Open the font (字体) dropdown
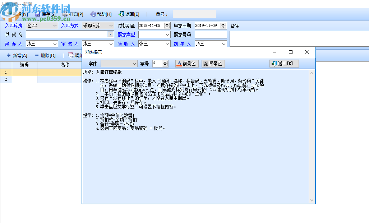This screenshot has height=223, width=369. point(134,64)
